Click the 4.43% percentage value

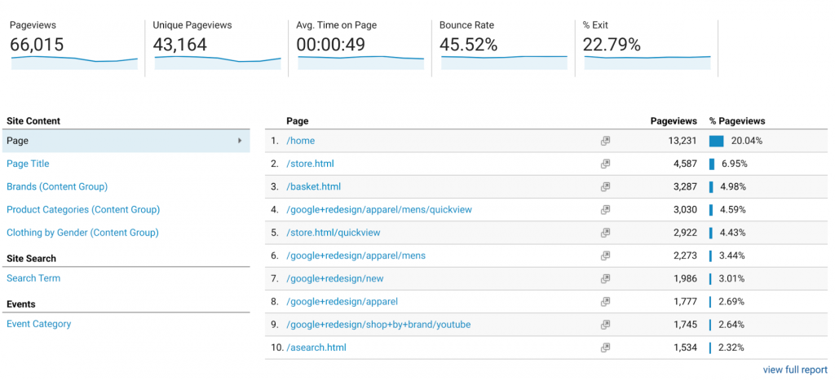(x=733, y=232)
